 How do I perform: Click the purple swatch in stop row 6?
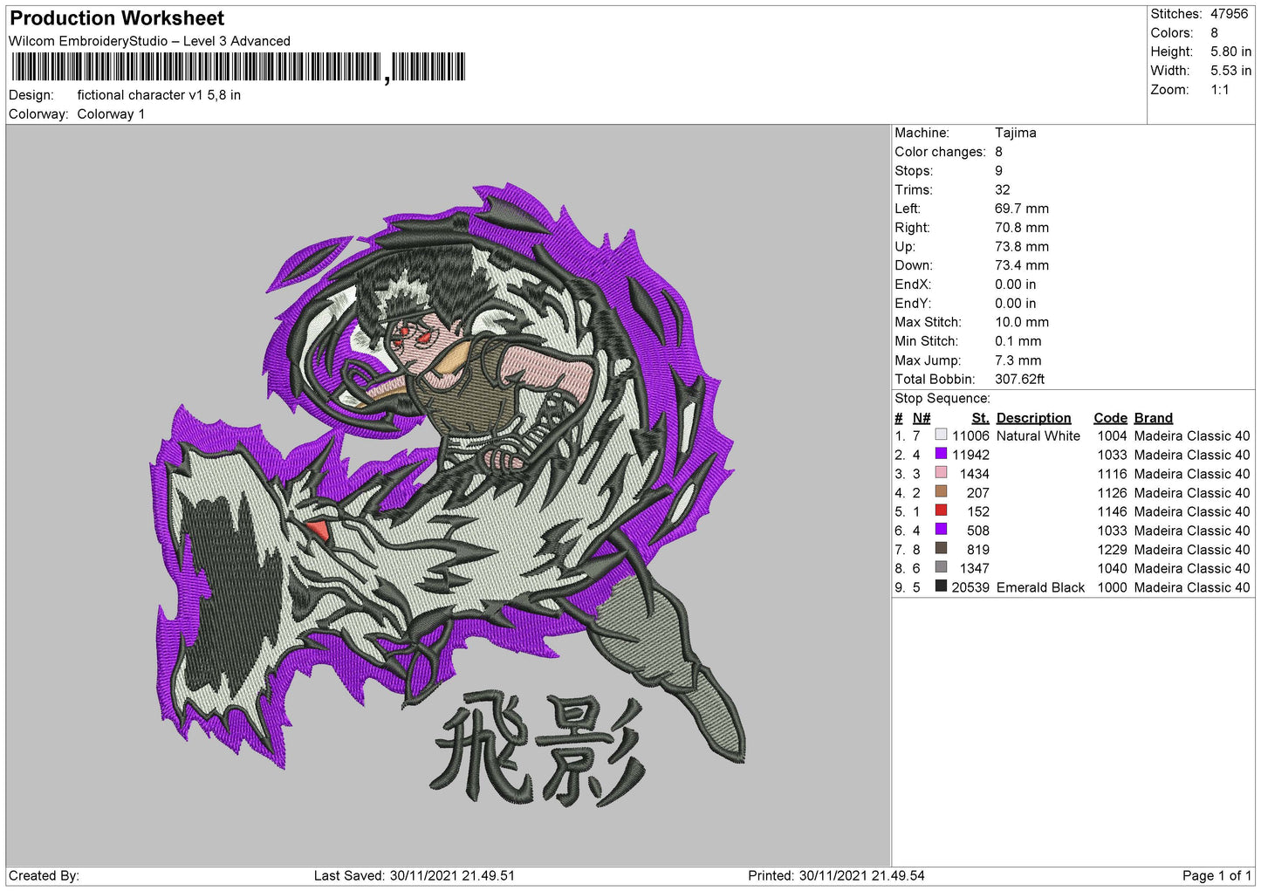click(x=941, y=530)
